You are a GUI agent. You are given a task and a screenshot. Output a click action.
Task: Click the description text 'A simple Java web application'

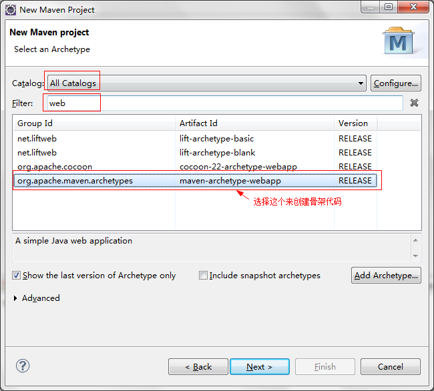click(73, 241)
